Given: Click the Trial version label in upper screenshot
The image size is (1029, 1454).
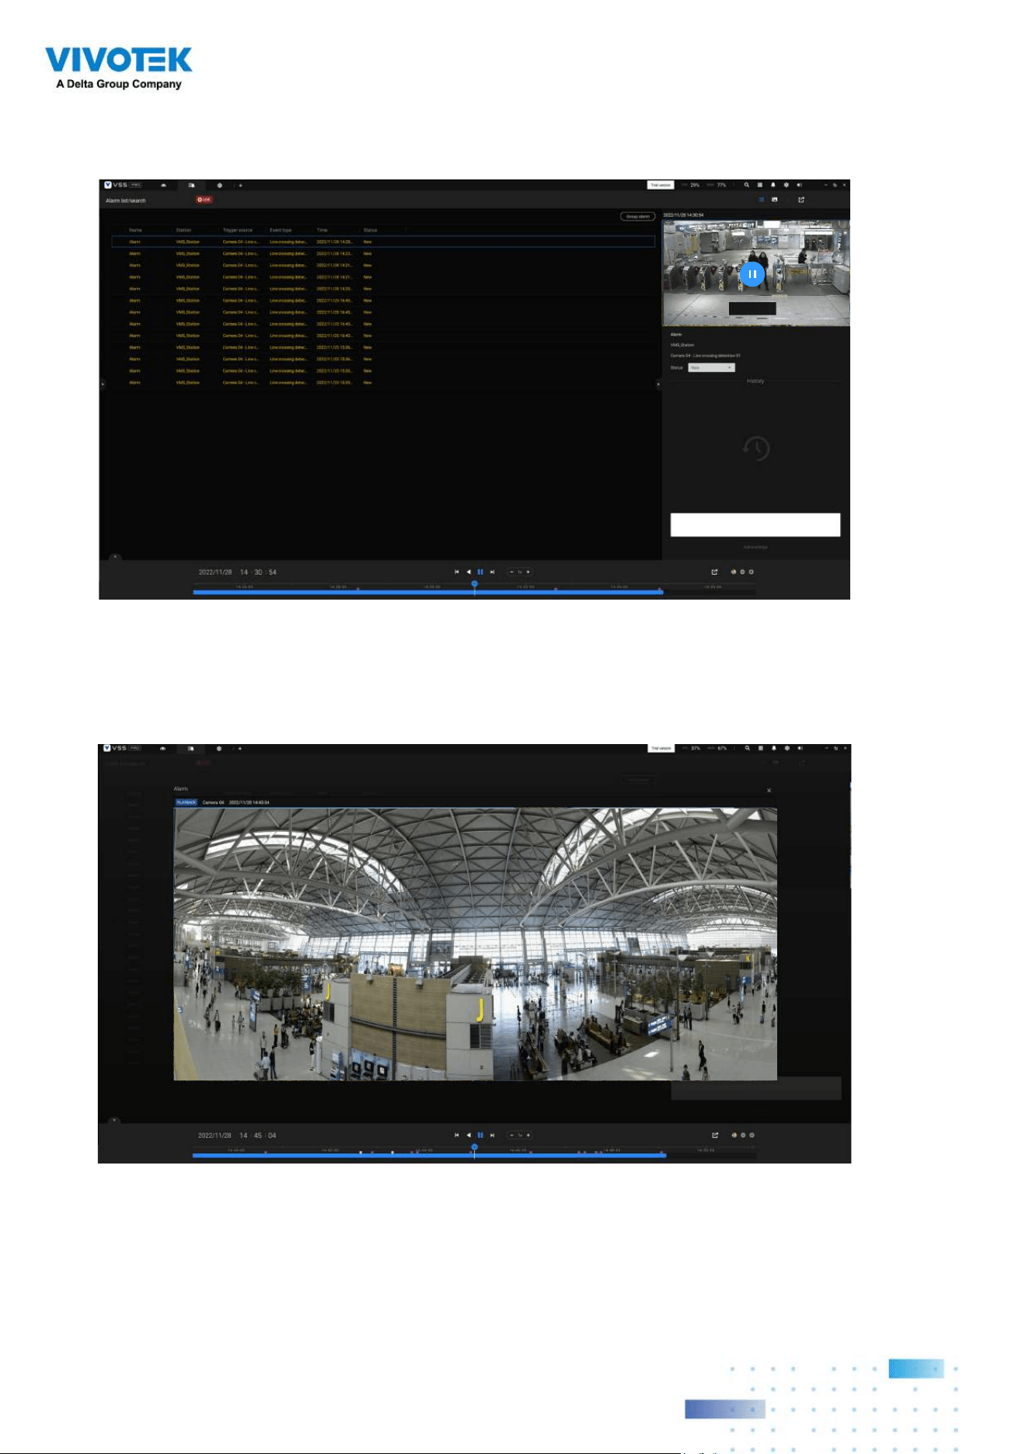Looking at the screenshot, I should pos(660,185).
